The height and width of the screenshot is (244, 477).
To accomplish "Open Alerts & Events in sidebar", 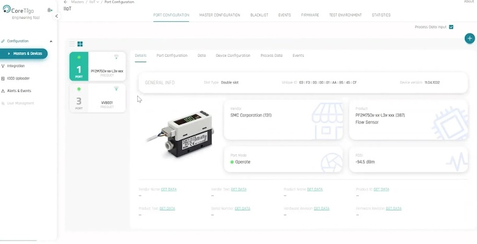I will (19, 90).
